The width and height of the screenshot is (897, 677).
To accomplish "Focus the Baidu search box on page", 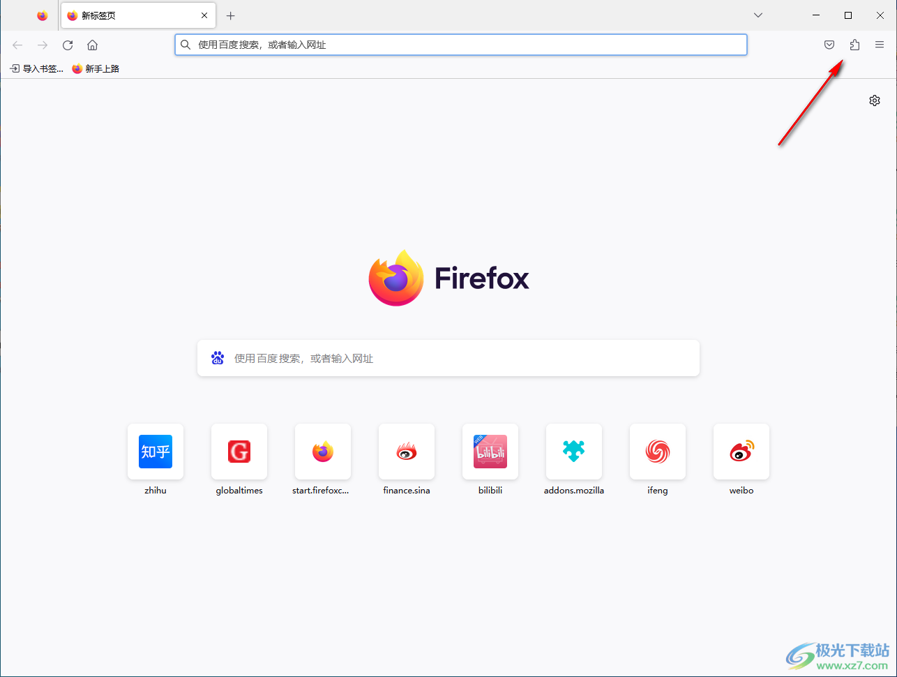I will coord(448,358).
